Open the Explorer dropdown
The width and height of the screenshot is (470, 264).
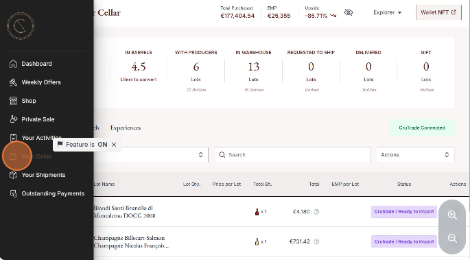pos(387,12)
